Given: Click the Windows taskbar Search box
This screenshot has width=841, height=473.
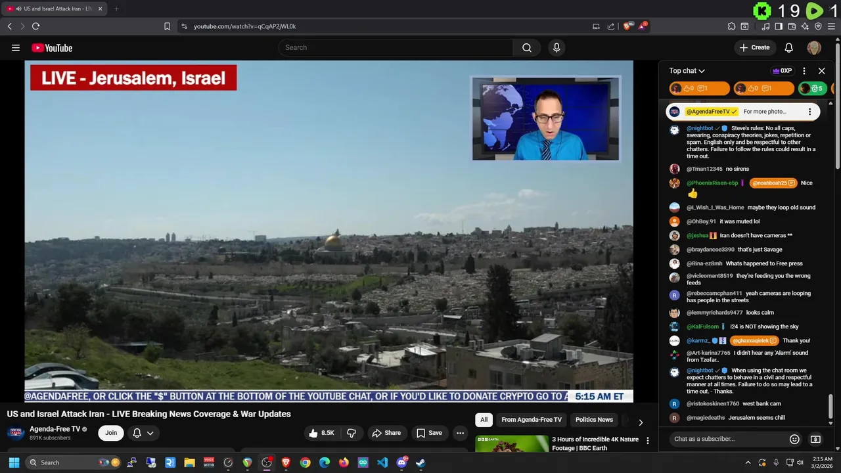Looking at the screenshot, I should [x=74, y=462].
